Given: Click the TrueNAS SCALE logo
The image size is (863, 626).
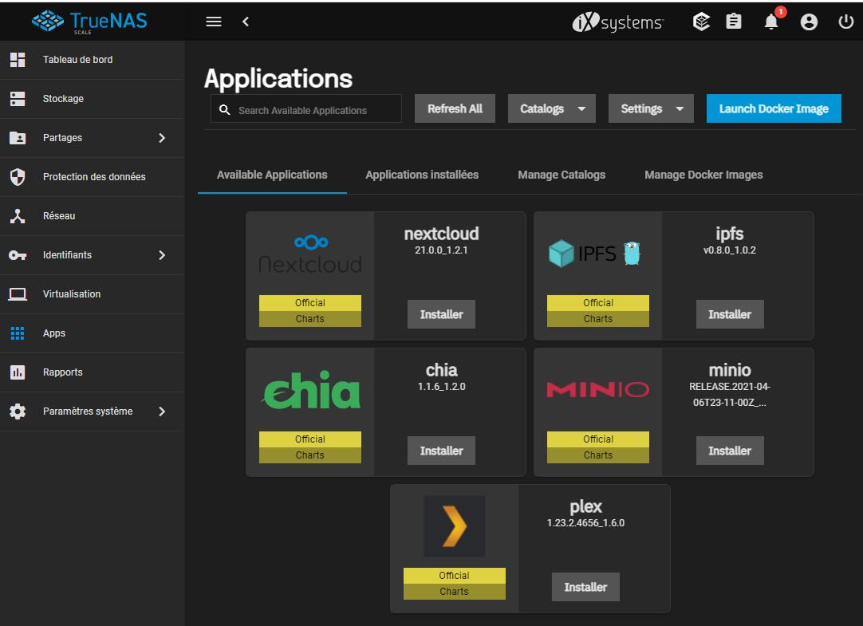Looking at the screenshot, I should pyautogui.click(x=89, y=22).
